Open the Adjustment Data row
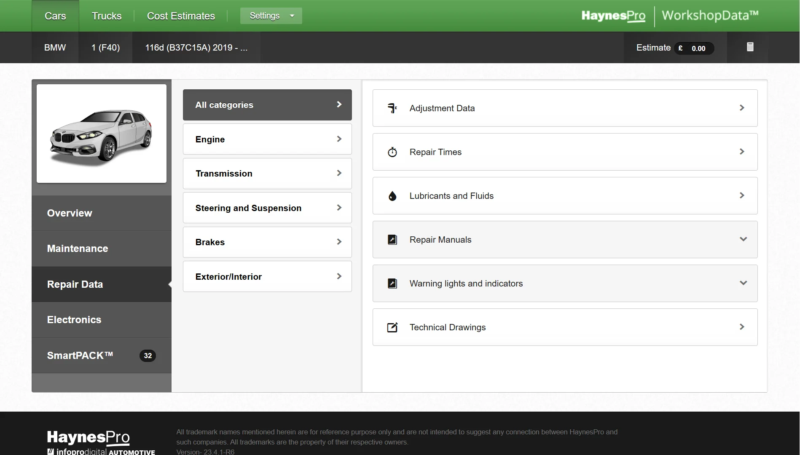This screenshot has height=455, width=800. (565, 108)
